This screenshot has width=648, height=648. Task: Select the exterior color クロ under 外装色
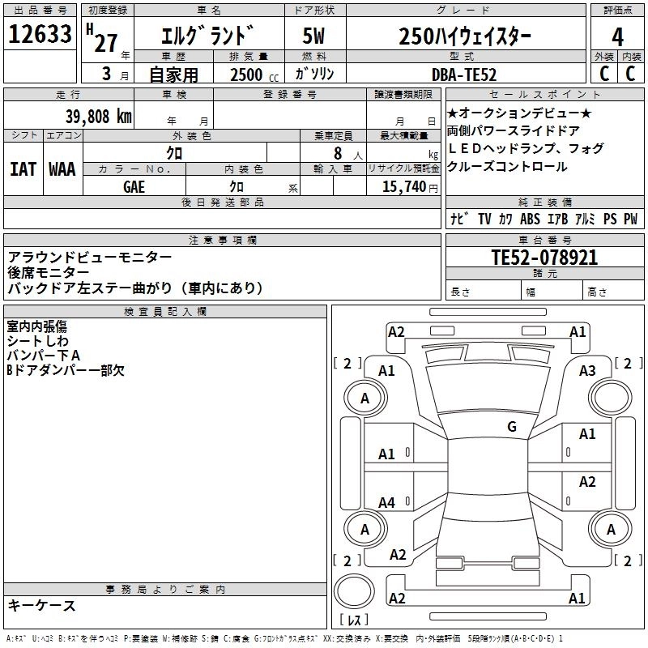tap(174, 153)
